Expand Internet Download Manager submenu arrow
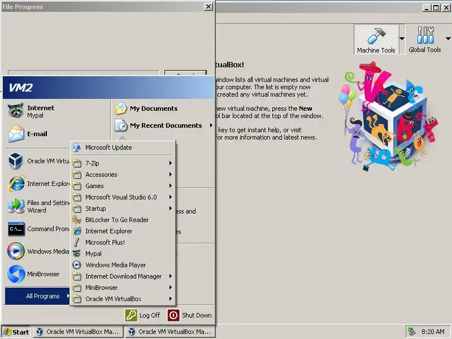Screen dimensions: 452x339 (x=171, y=276)
